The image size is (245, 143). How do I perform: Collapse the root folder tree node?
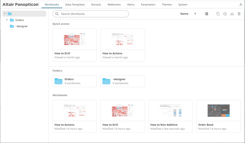point(5,14)
